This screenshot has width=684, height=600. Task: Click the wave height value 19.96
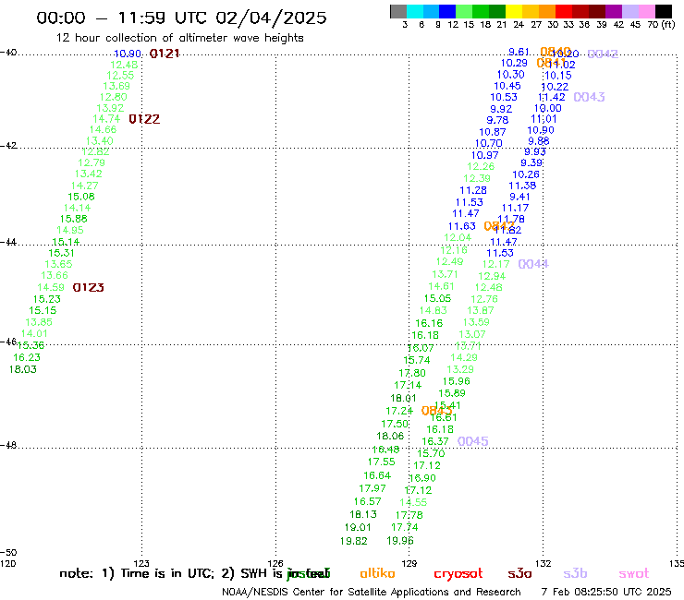coord(400,541)
